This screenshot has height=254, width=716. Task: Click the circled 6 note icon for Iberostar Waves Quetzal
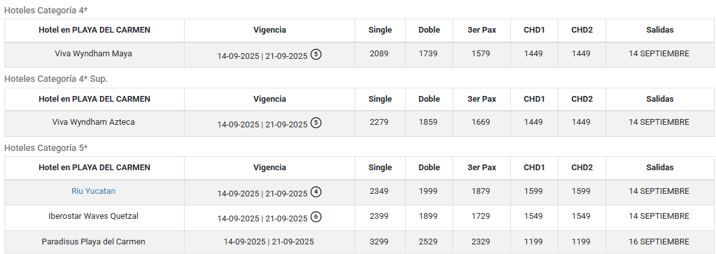pyautogui.click(x=316, y=217)
